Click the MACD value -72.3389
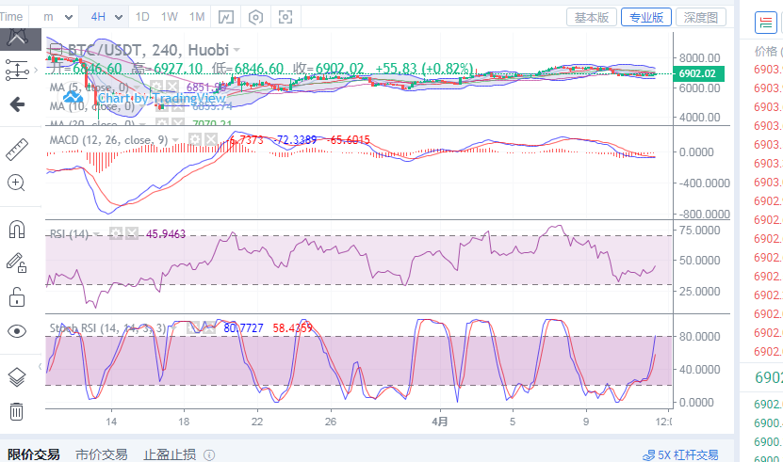This screenshot has width=783, height=462. (x=296, y=140)
